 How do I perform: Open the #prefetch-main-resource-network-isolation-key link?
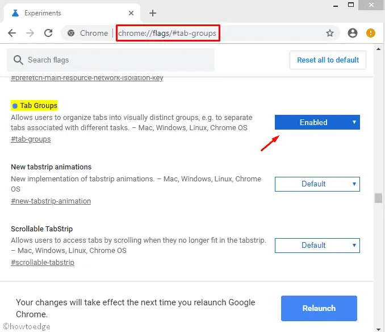click(x=87, y=78)
